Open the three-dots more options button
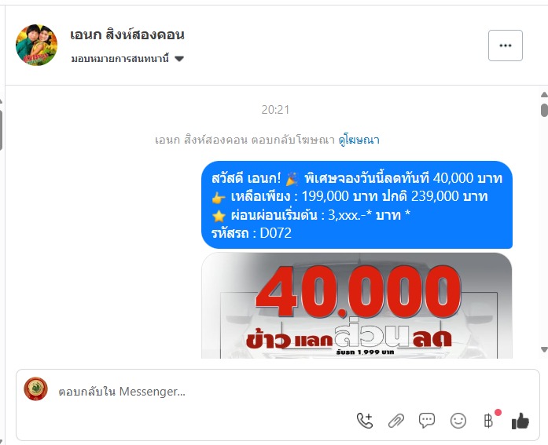 505,46
